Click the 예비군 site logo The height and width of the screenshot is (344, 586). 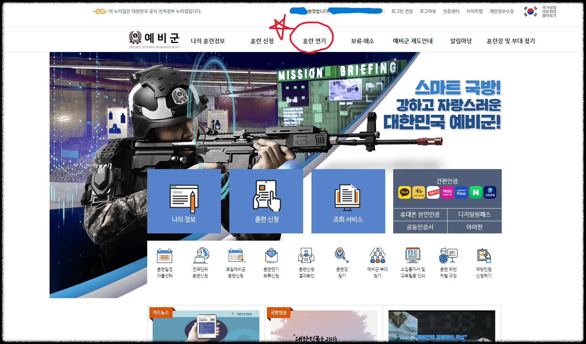153,38
